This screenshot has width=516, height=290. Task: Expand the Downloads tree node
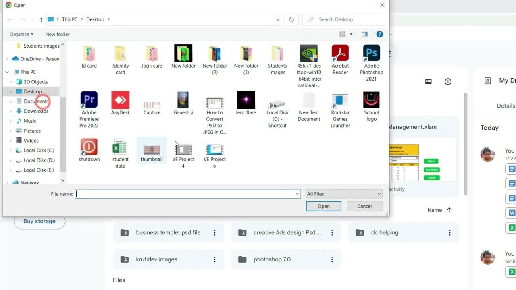click(10, 111)
